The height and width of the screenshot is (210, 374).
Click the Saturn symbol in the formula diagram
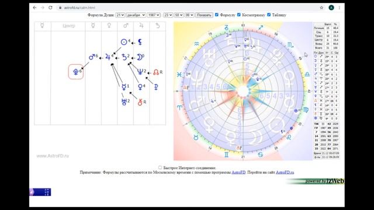point(124,57)
